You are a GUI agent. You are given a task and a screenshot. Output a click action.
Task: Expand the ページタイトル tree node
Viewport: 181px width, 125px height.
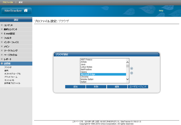[x=2, y=55]
